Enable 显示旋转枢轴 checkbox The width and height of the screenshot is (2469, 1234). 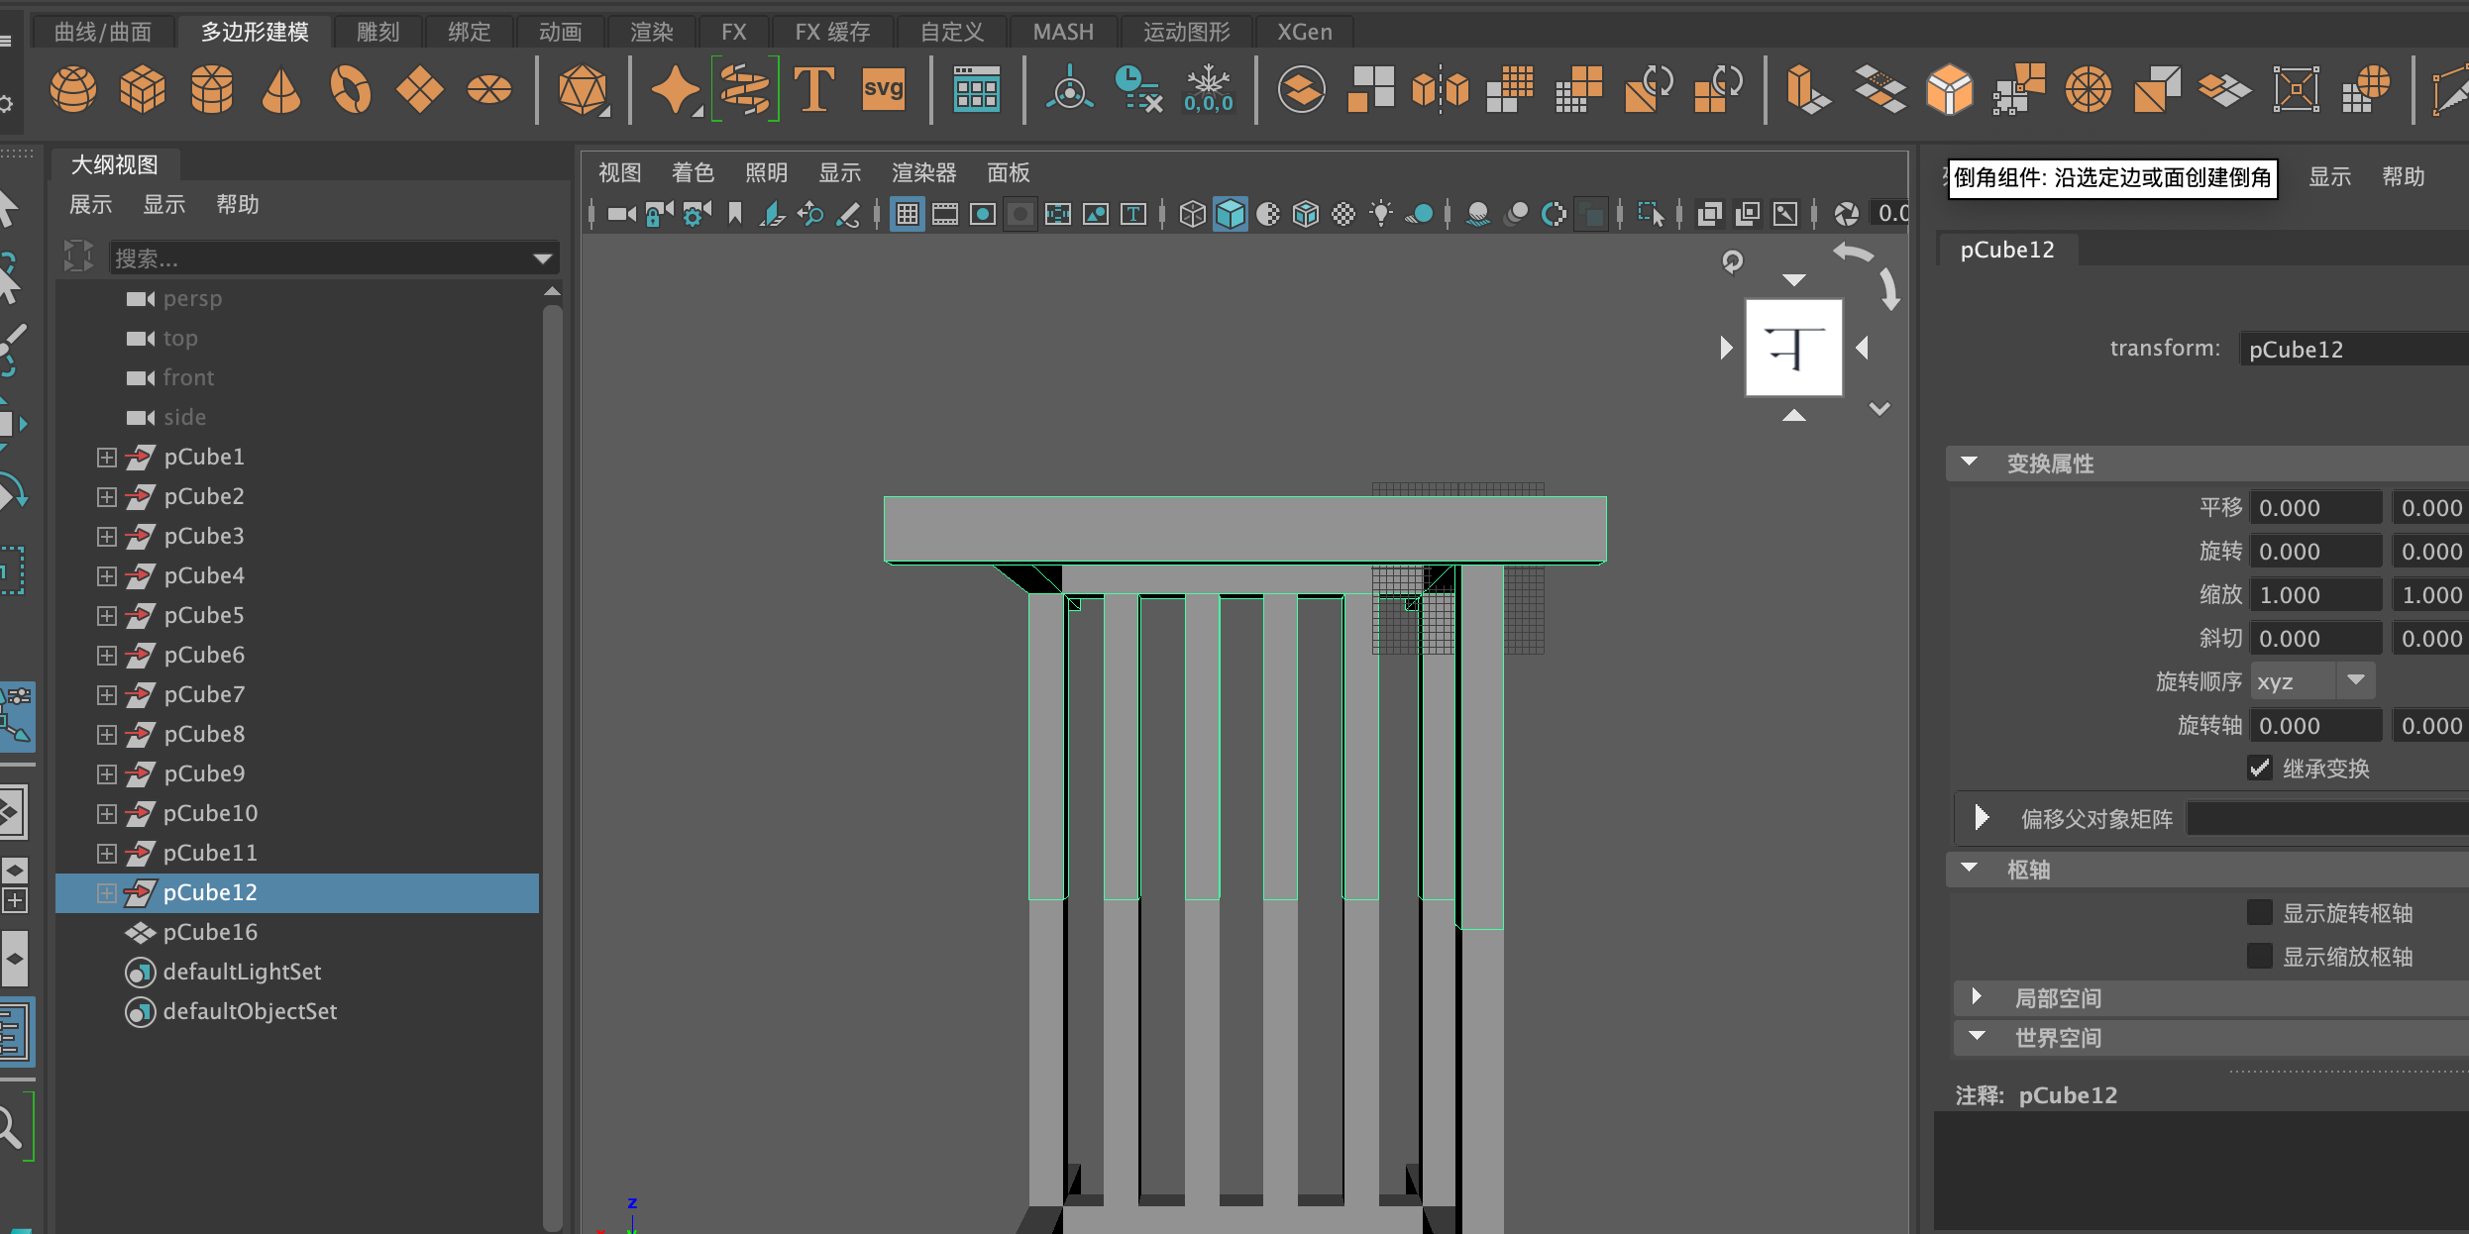2259,913
